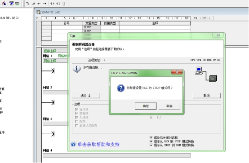Click the 网络 4 label
249x163 pixels.
pyautogui.click(x=47, y=150)
